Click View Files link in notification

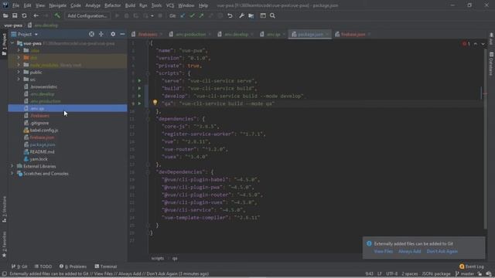coord(384,252)
